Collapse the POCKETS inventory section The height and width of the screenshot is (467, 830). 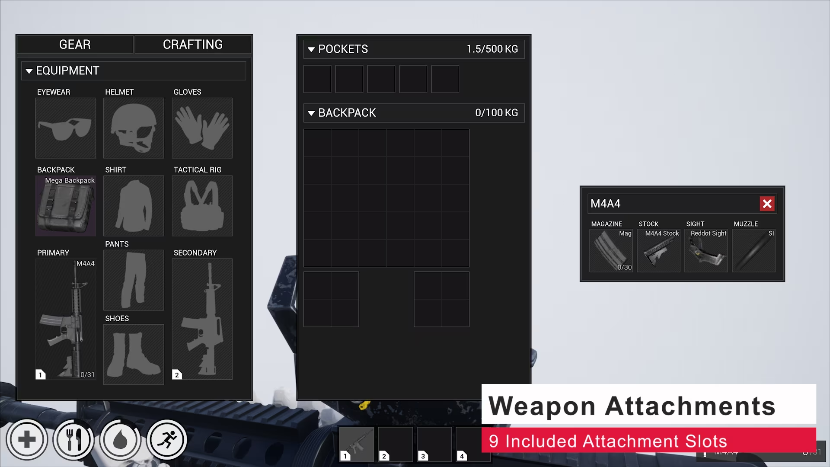click(x=313, y=49)
